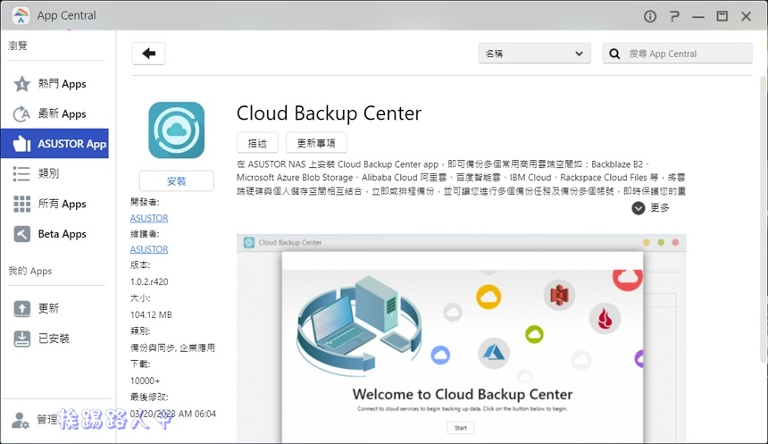768x444 pixels.
Task: Click the thumbs-up icon for ASUSTOR Apps
Action: (21, 144)
